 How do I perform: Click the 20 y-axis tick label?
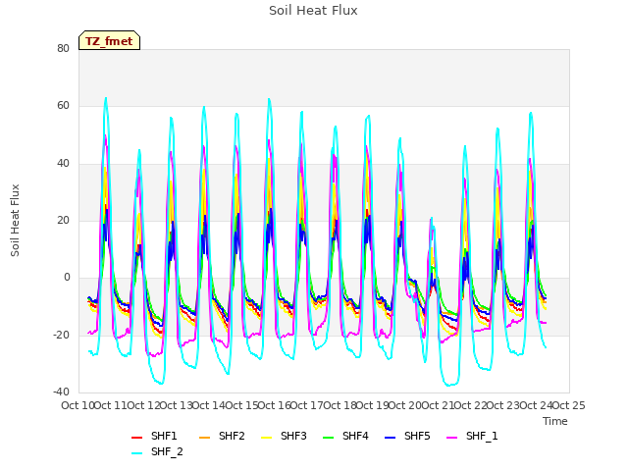pyautogui.click(x=63, y=220)
